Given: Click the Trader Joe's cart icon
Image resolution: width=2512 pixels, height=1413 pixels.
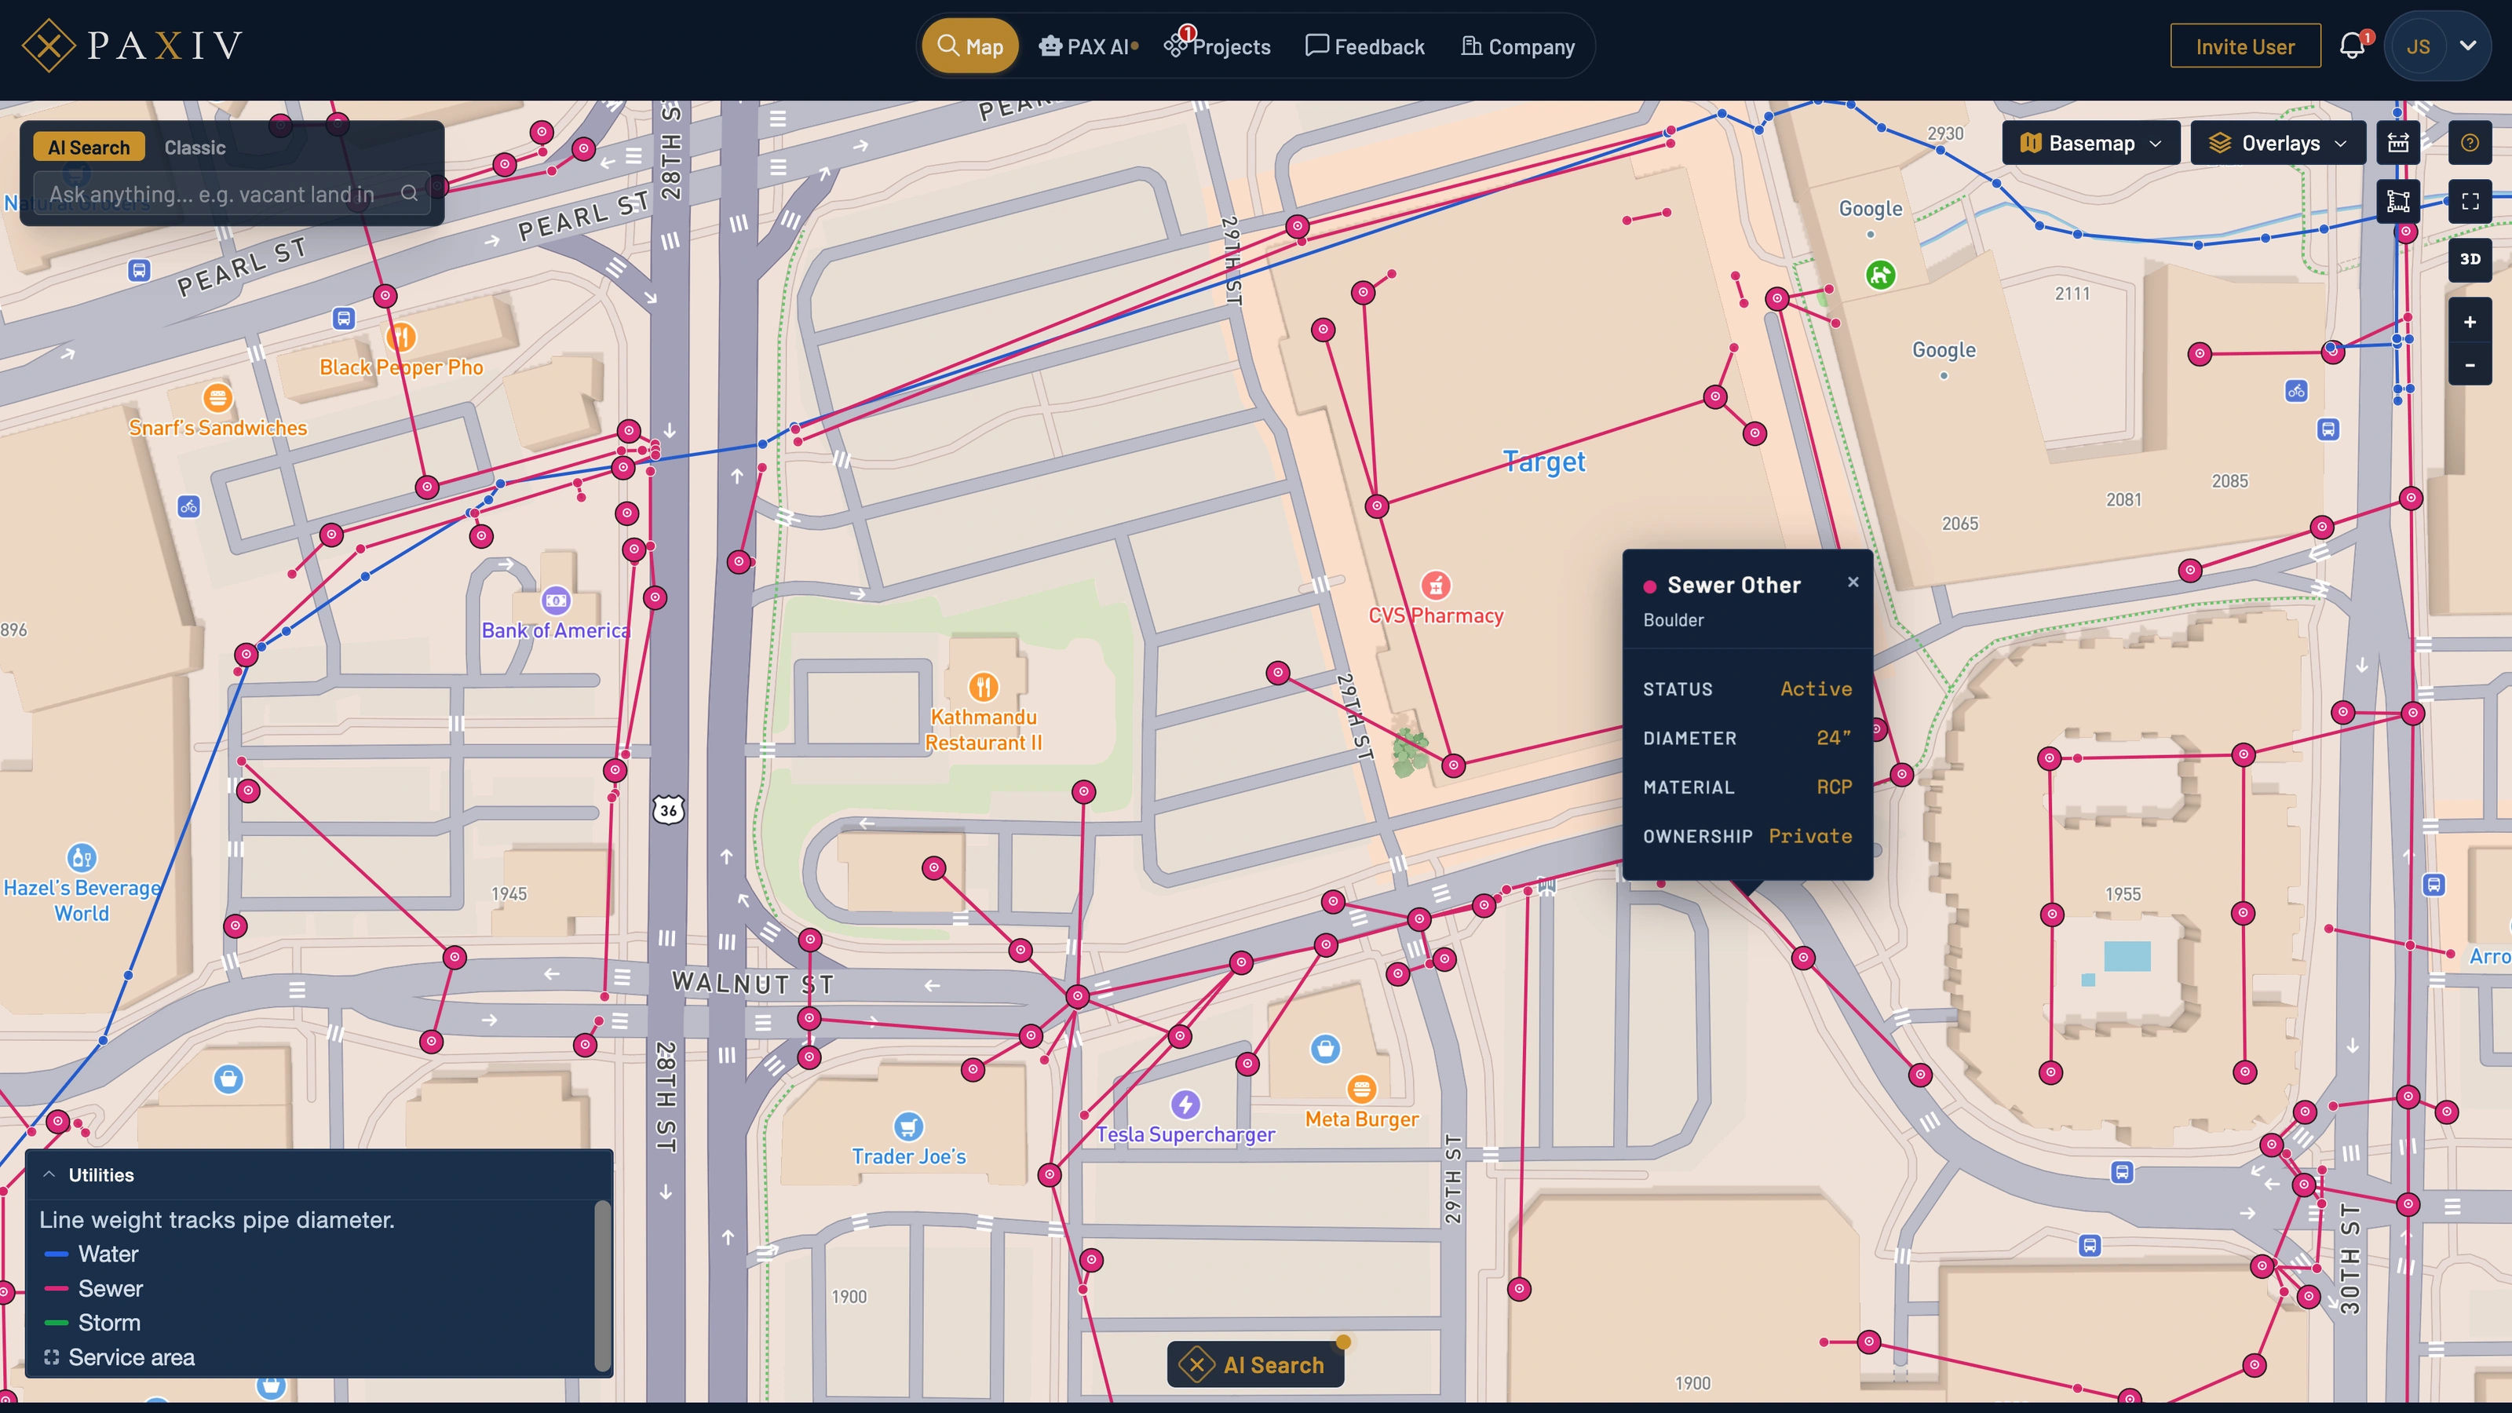Looking at the screenshot, I should point(908,1126).
